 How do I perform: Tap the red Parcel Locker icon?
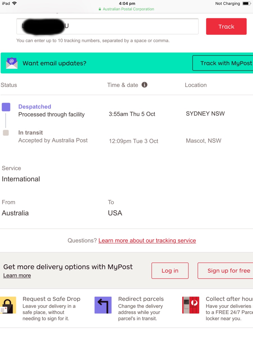[x=191, y=305]
